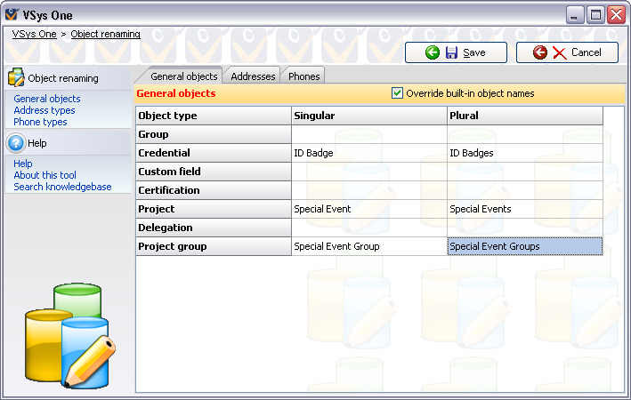Select the Project group row header
The height and width of the screenshot is (400, 631).
[x=214, y=246]
